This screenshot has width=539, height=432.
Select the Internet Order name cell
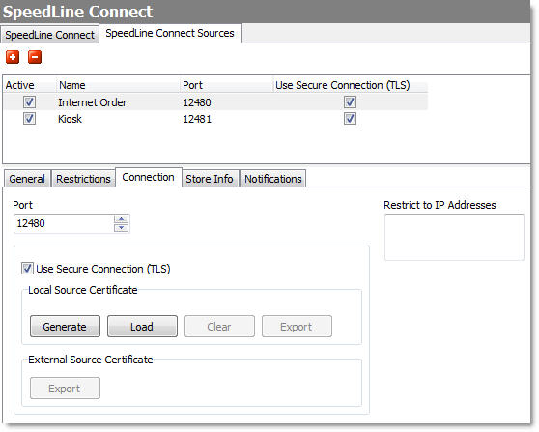[x=93, y=102]
